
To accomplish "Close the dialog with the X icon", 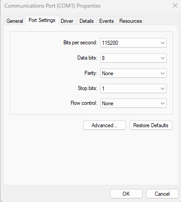I will coord(175,5).
